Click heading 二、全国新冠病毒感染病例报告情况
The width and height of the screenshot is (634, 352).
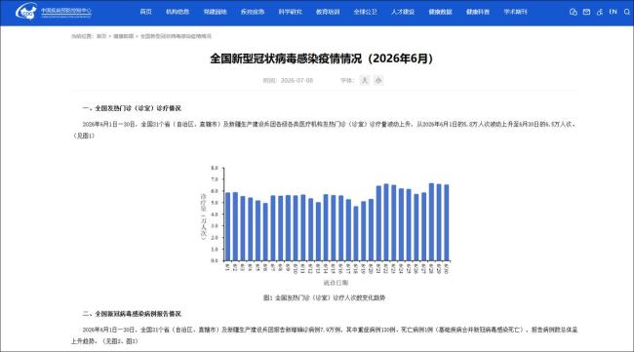pos(132,314)
